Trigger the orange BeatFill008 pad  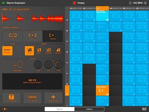pos(102,91)
